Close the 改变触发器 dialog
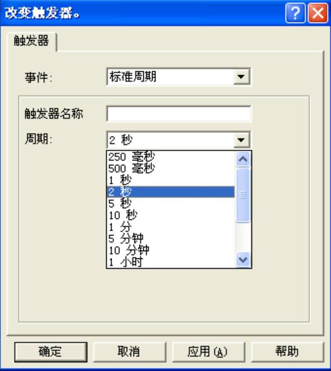The height and width of the screenshot is (371, 331). [x=318, y=13]
